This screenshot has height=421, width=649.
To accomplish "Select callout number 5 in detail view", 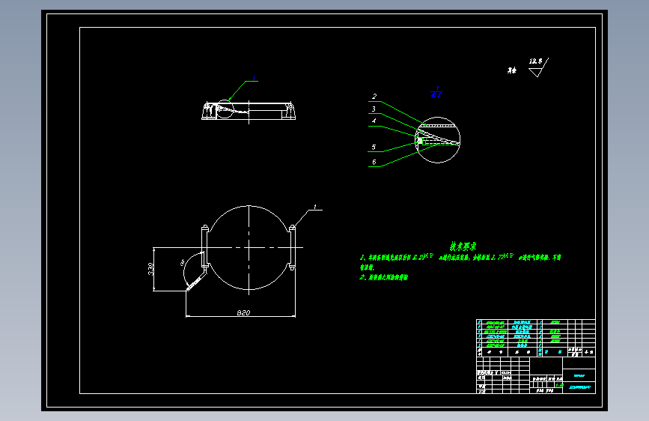I will [374, 147].
